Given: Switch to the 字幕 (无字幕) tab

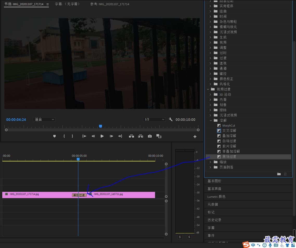Looking at the screenshot, I should [x=67, y=4].
